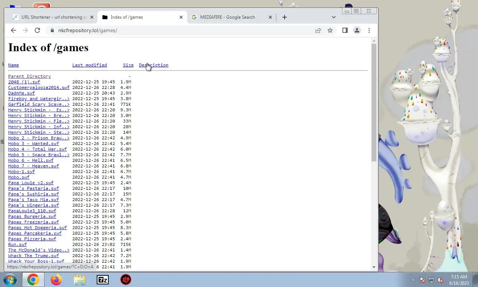Open Papas Pizzeria.swf
The width and height of the screenshot is (478, 287).
pyautogui.click(x=32, y=239)
